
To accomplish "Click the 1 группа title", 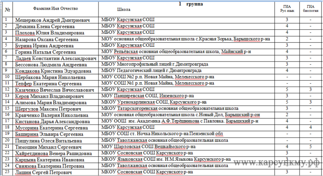I will click(x=191, y=4).
